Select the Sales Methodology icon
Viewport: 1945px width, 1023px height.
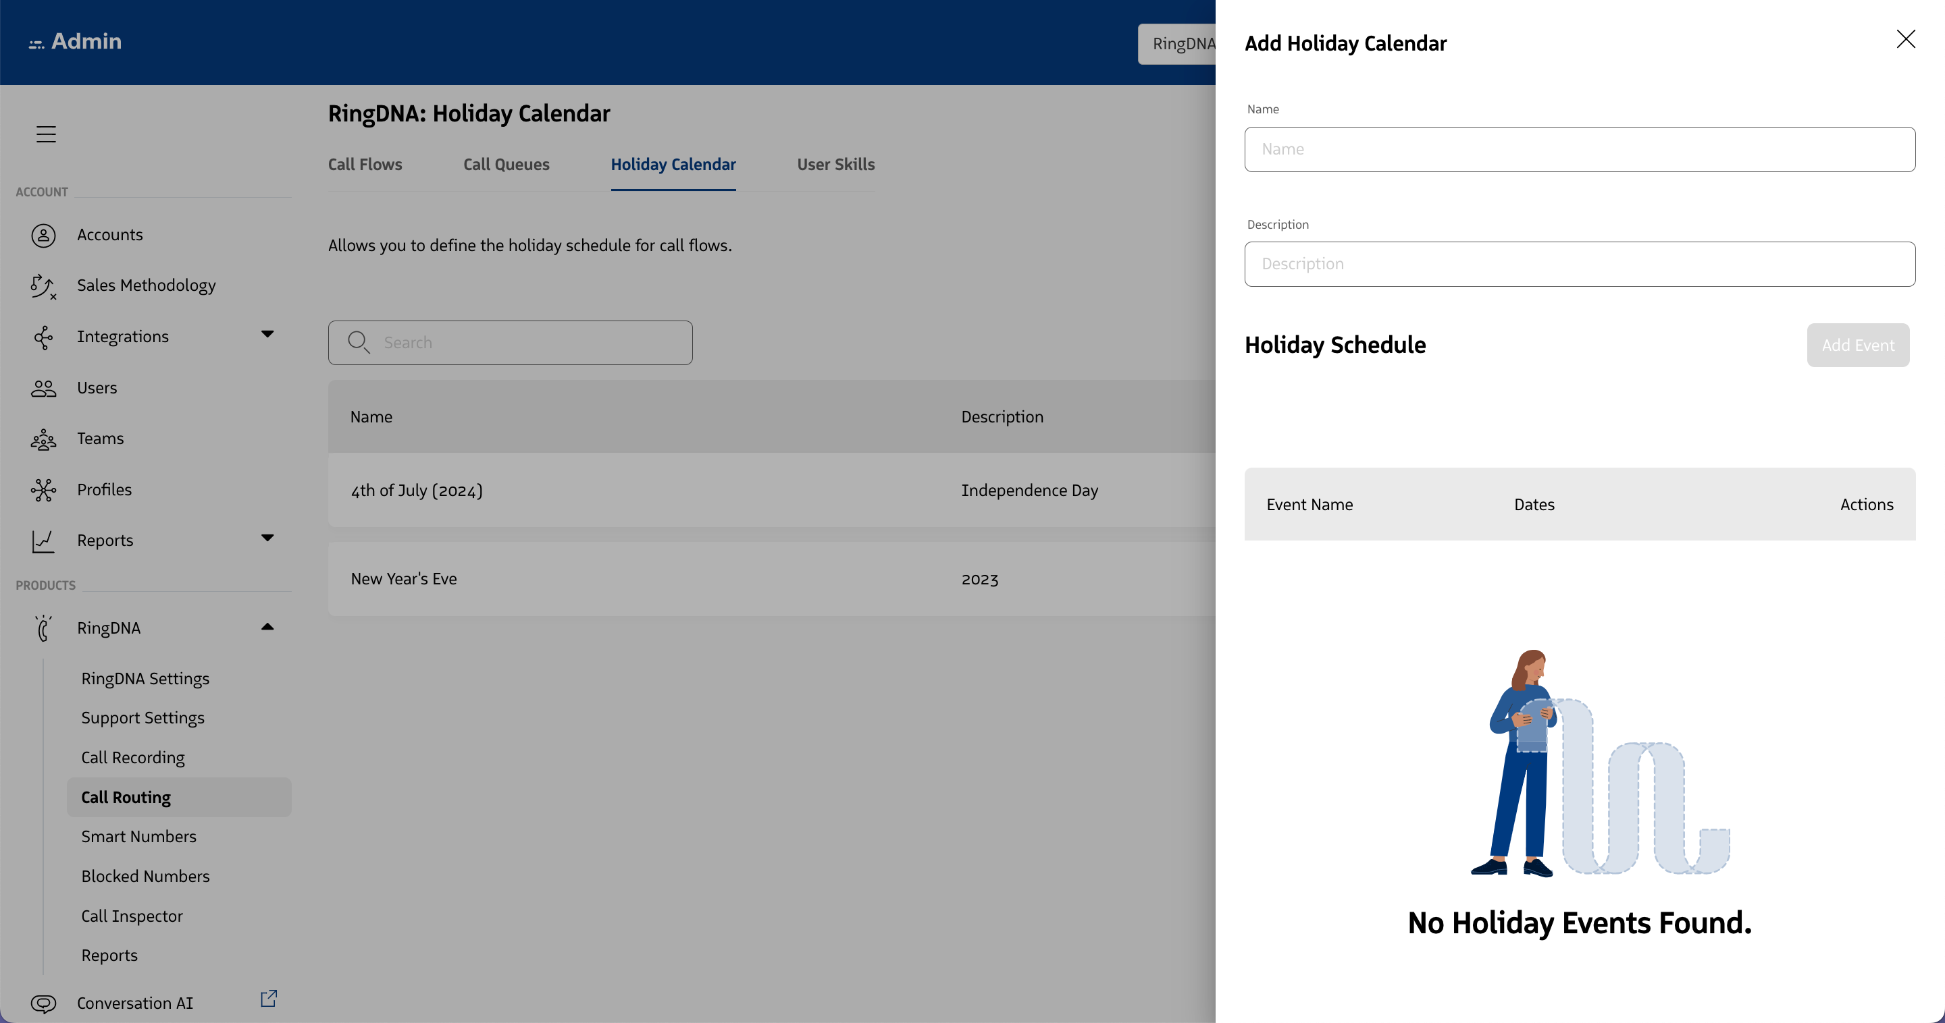43,287
